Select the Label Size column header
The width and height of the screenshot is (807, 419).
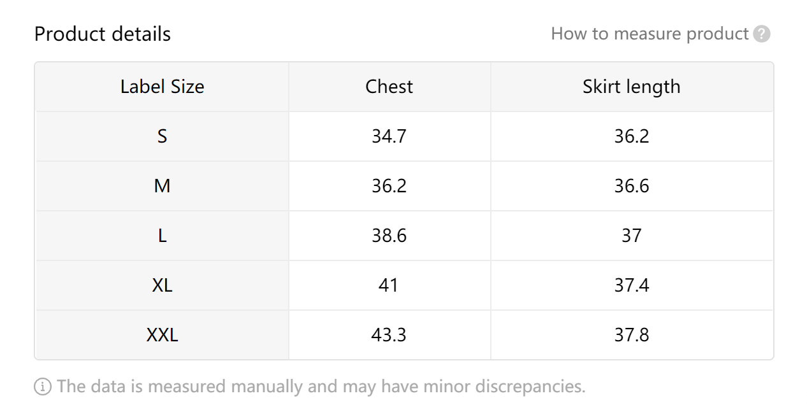click(x=163, y=87)
